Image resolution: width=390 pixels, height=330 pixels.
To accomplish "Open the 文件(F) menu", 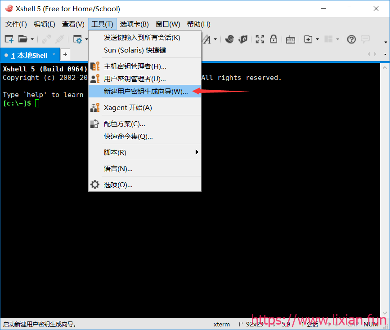I will pyautogui.click(x=16, y=24).
